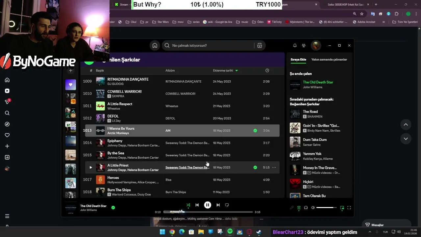Open Spotify friend activity icon
The image size is (421, 237).
304,45
